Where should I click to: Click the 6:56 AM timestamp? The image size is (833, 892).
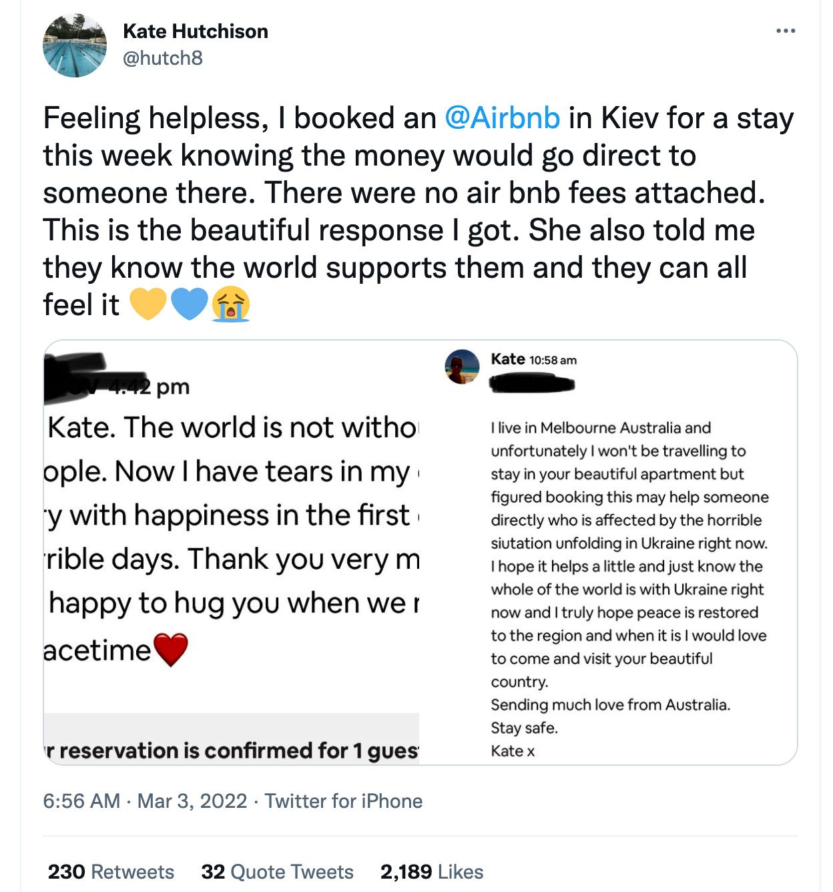81,801
